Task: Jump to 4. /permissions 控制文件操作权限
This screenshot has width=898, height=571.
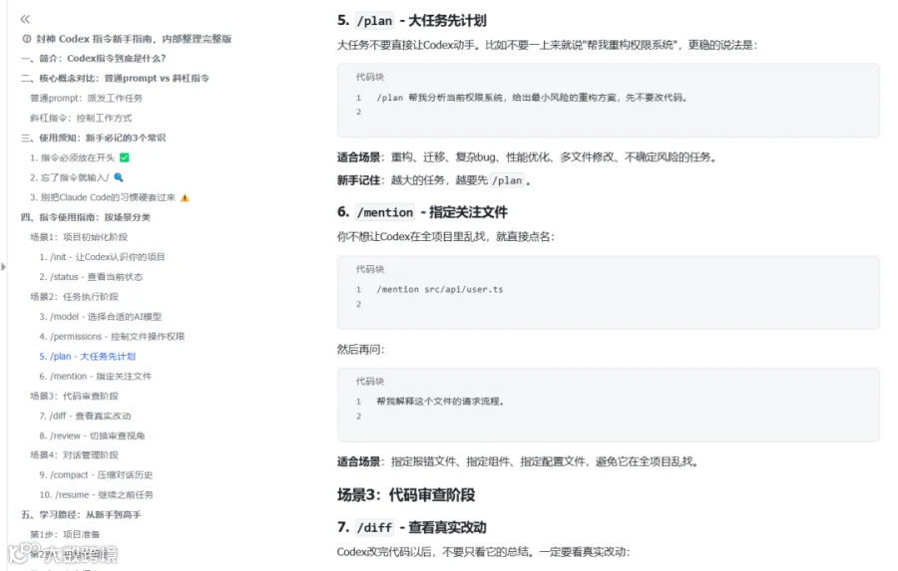Action: 112,337
